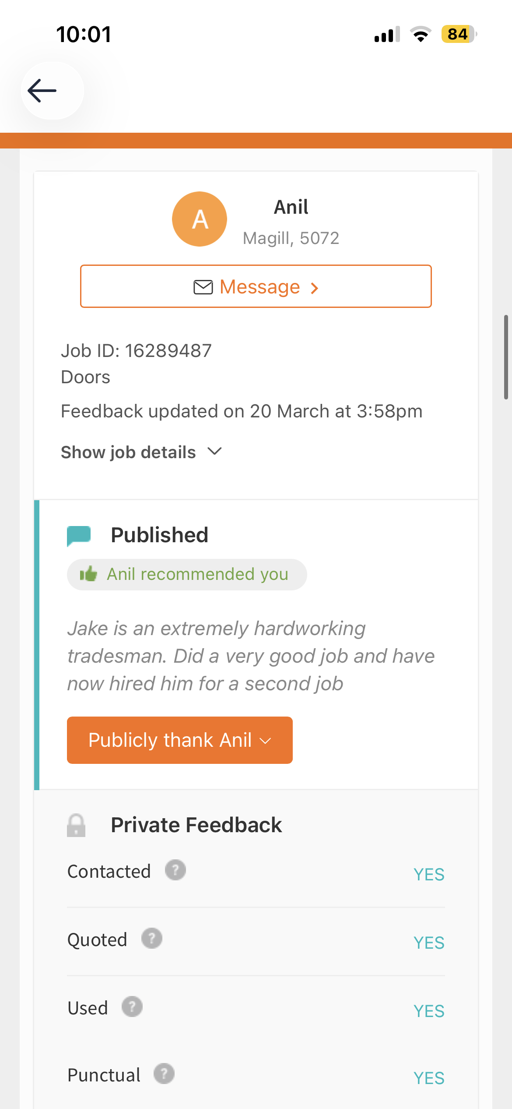Tap the Job ID 16289487 text
This screenshot has width=512, height=1109.
pyautogui.click(x=136, y=351)
